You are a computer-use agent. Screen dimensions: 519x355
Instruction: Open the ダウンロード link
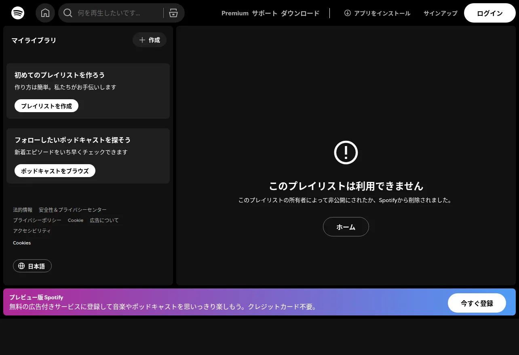[300, 13]
